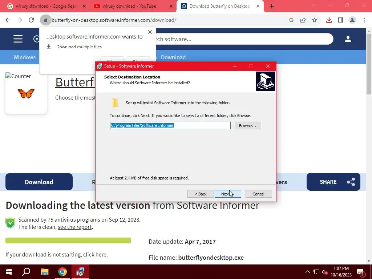Viewport: 372px width, 279px height.
Task: Click the click here download link
Action: (x=95, y=255)
